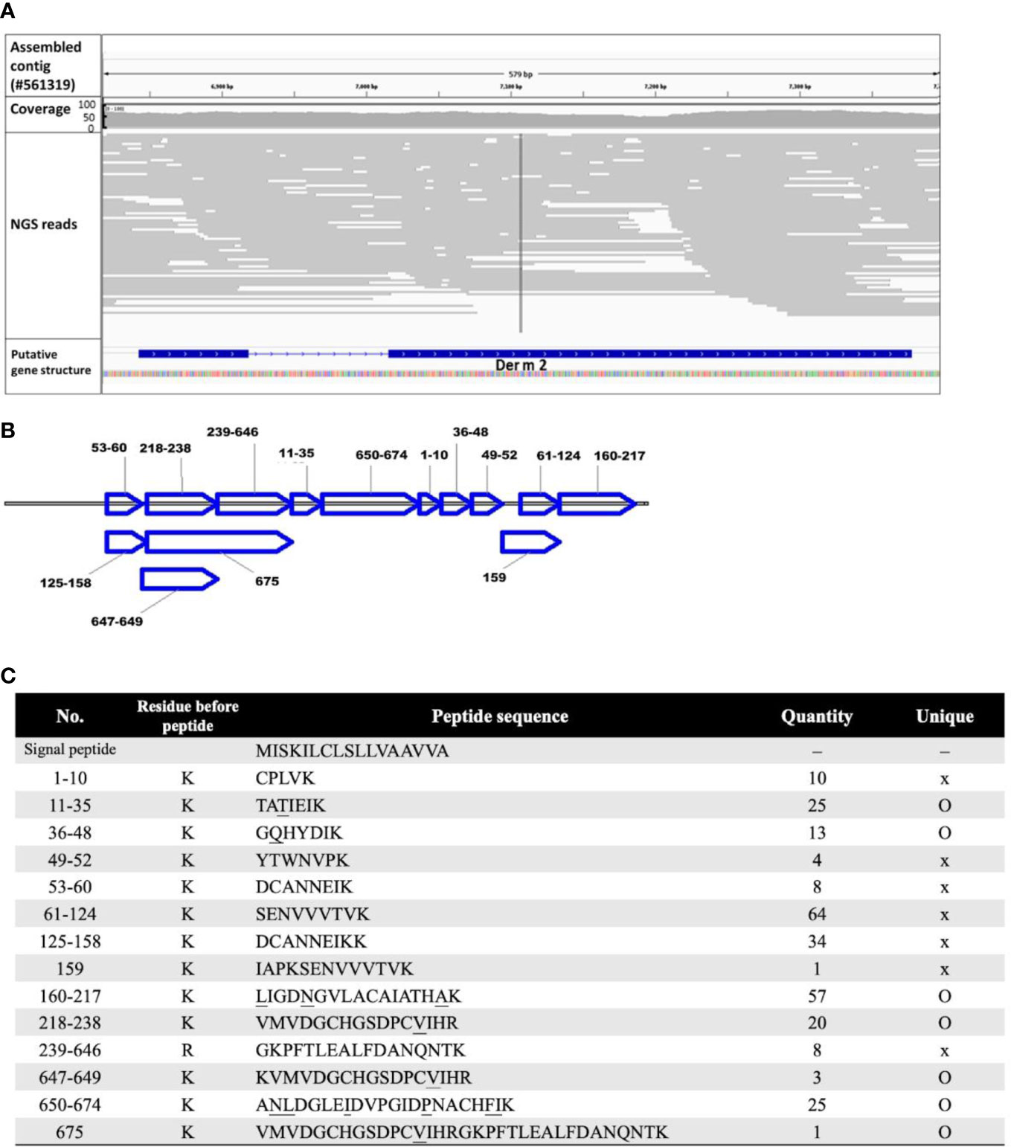The image size is (1011, 1147).
Task: Click the residue 'R' in the 239-646 row
Action: coord(187,1050)
